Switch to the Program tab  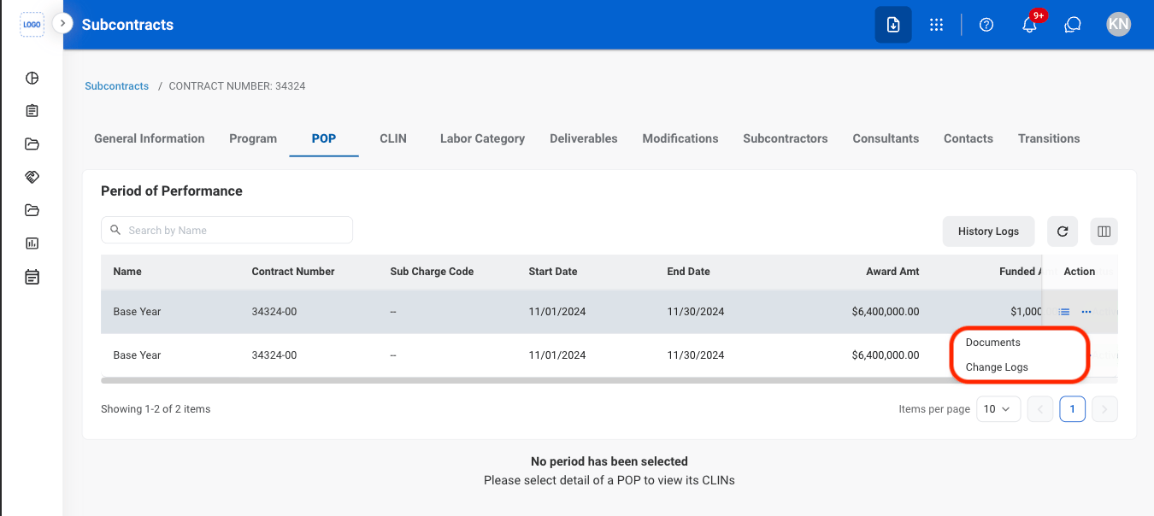[x=253, y=138]
